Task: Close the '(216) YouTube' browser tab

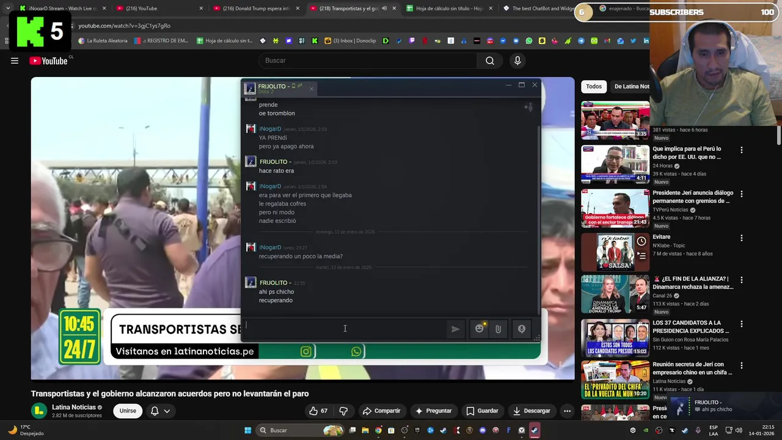Action: point(201,9)
